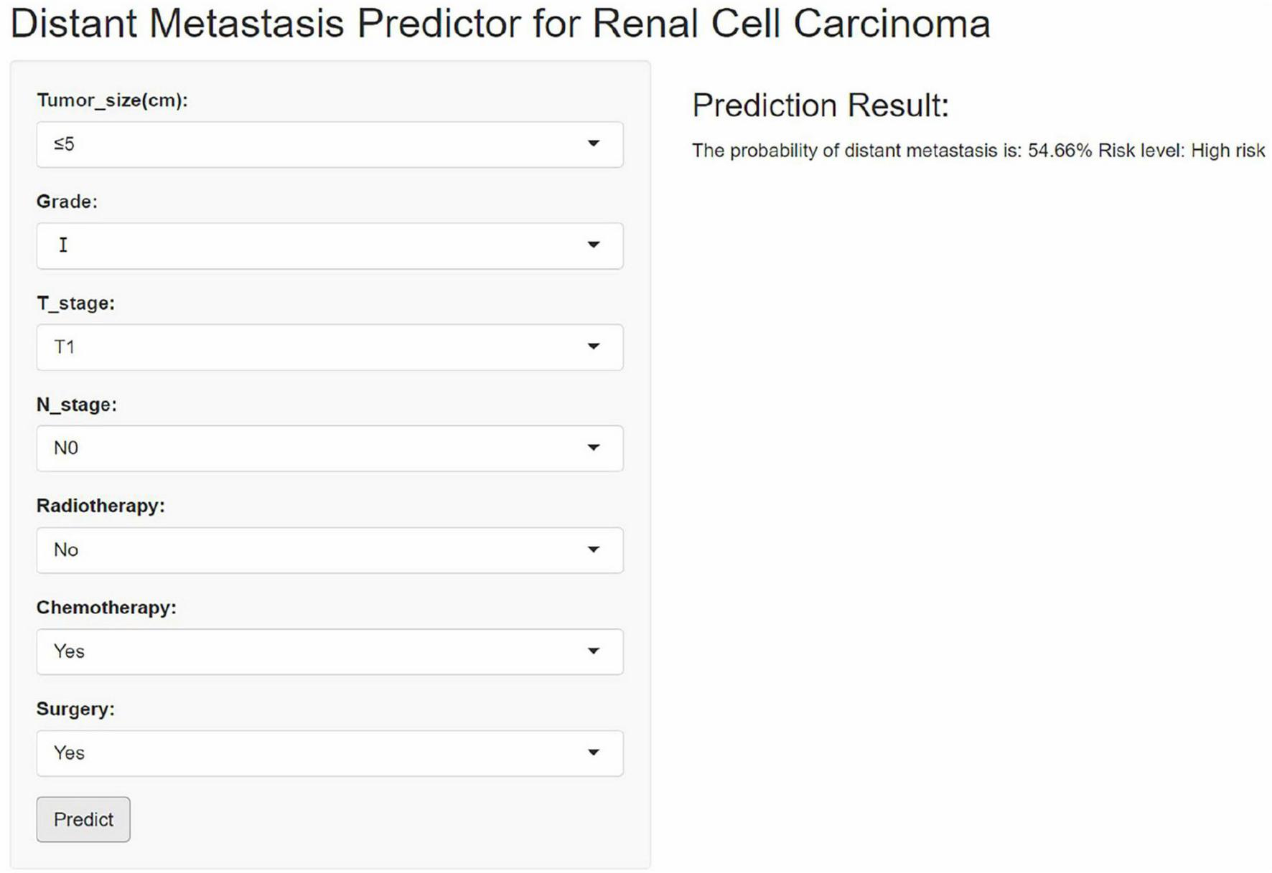Click the T_stage dropdown chevron arrow
Image resolution: width=1272 pixels, height=873 pixels.
pyautogui.click(x=593, y=347)
